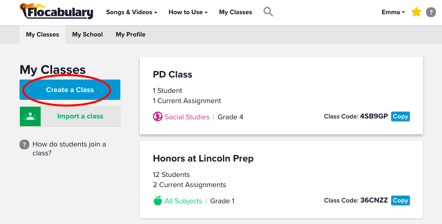Viewport: 442px width, 224px height.
Task: Click the green apple All Subjects icon
Action: pos(158,201)
